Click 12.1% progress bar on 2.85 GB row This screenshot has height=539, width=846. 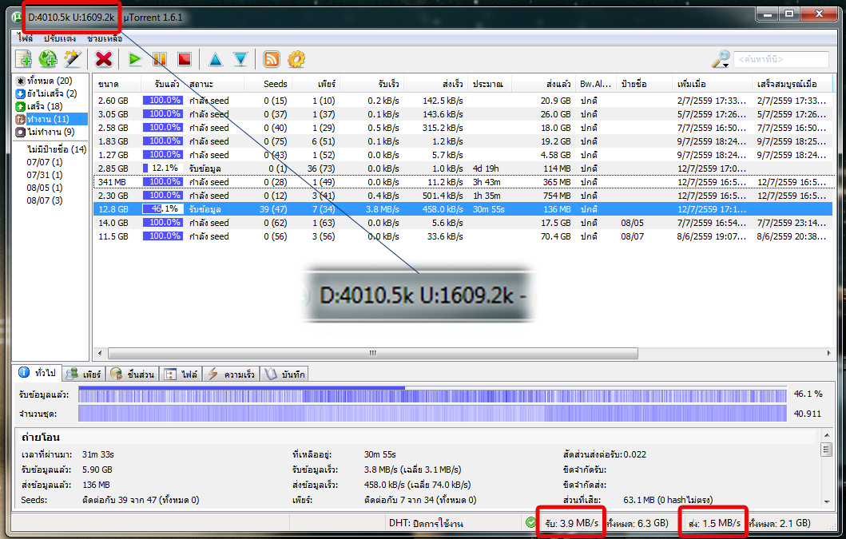pyautogui.click(x=162, y=168)
